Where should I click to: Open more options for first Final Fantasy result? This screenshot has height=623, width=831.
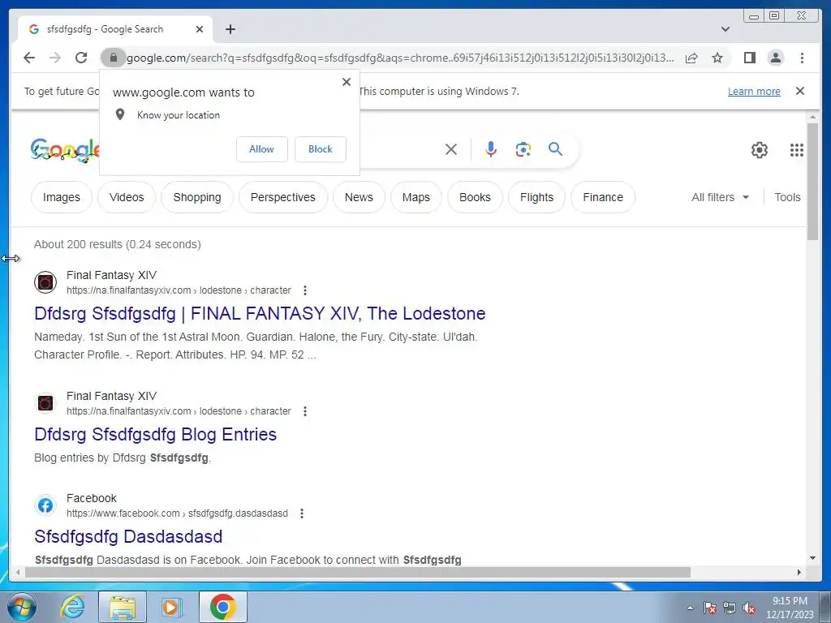305,290
